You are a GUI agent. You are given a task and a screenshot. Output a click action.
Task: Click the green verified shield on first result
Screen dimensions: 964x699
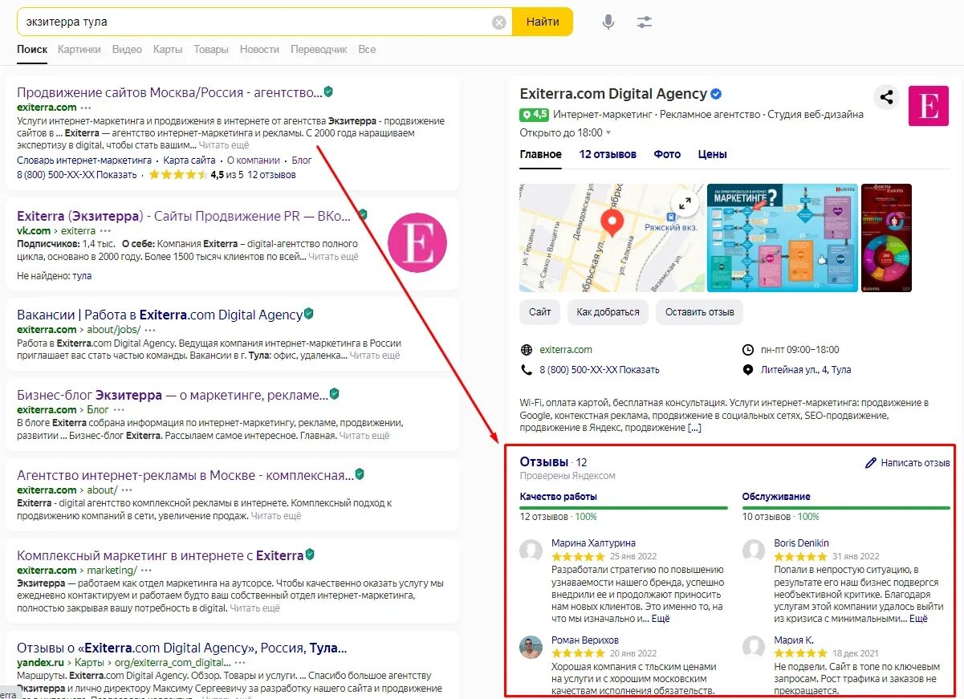[x=328, y=91]
